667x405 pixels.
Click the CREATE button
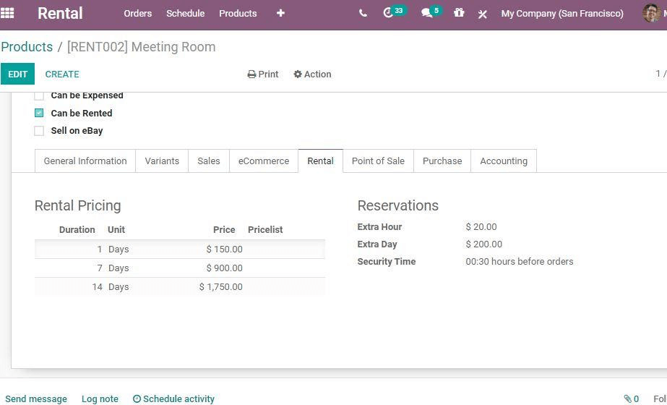62,74
